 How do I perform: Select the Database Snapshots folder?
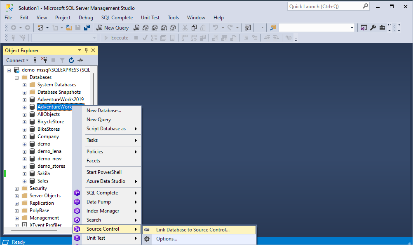pos(59,92)
